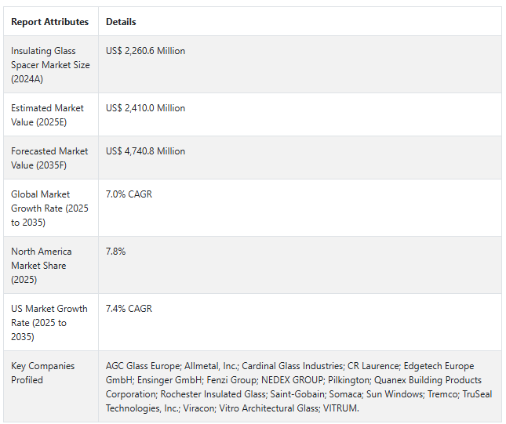Click the 'Details' column header
This screenshot has width=506, height=424.
click(x=121, y=22)
